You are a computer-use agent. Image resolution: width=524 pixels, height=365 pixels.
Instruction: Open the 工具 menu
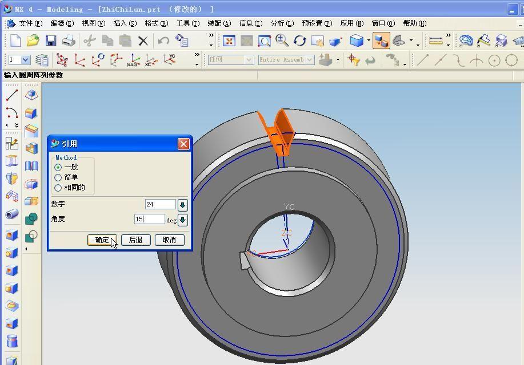pyautogui.click(x=187, y=23)
